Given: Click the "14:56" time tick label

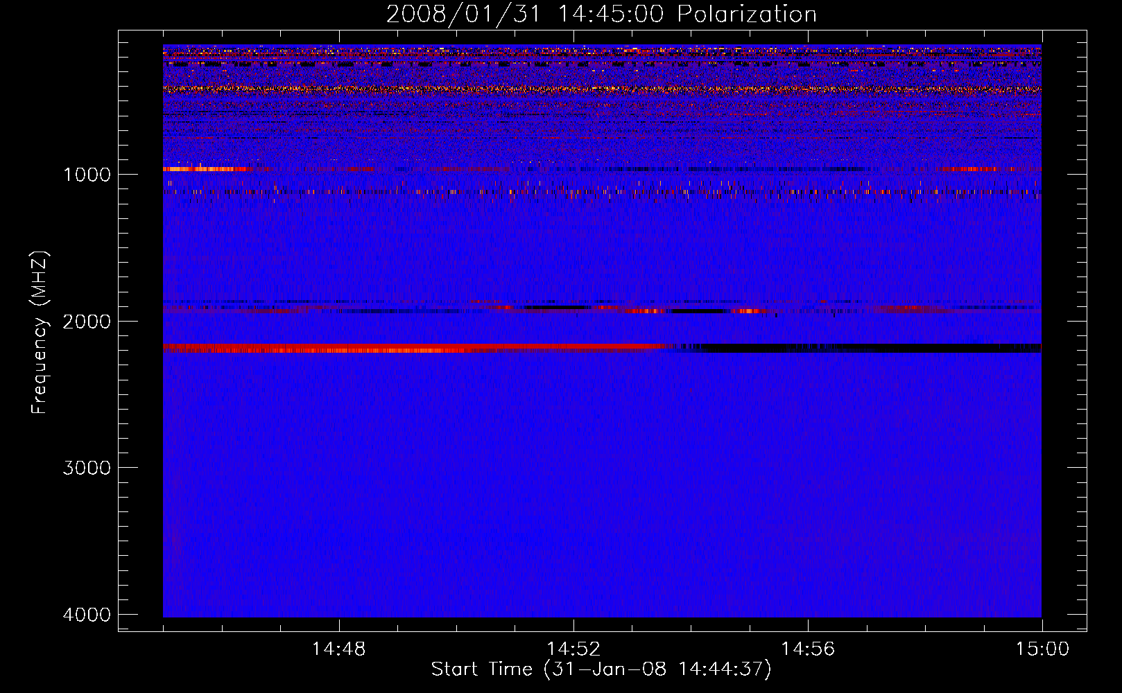Looking at the screenshot, I should click(807, 649).
